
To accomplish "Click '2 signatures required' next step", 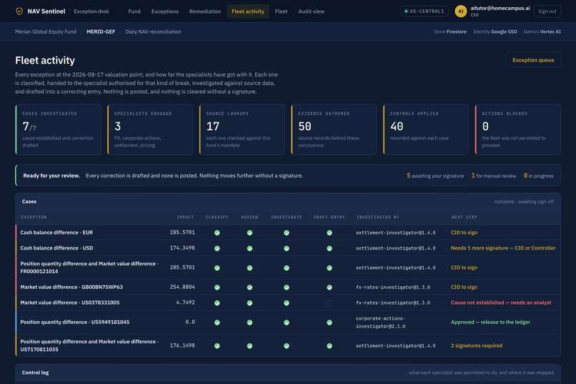I will point(477,345).
